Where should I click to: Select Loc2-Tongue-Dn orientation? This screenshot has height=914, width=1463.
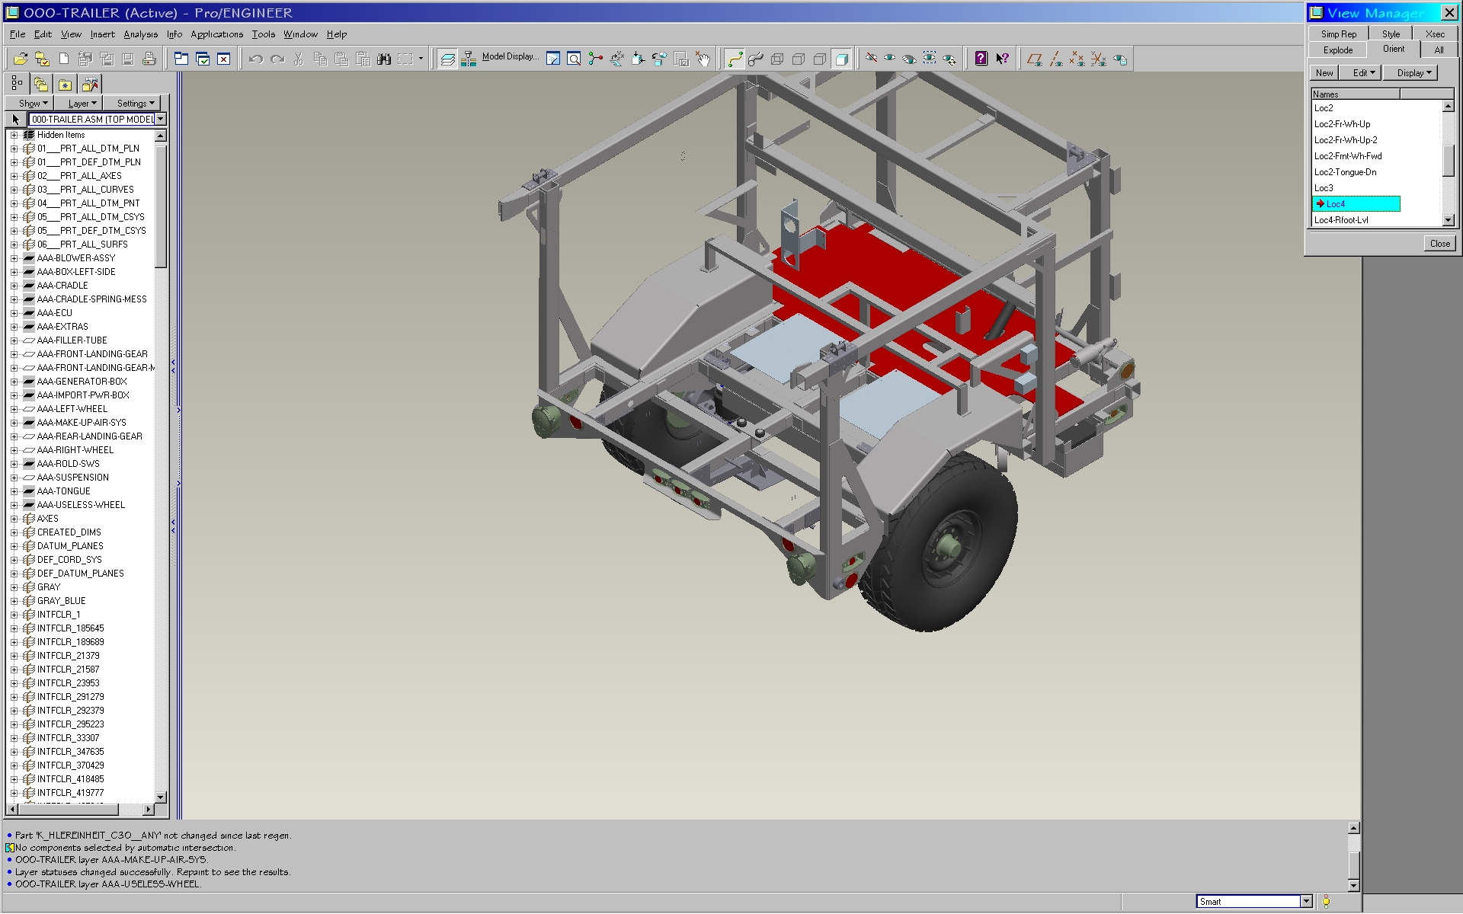(x=1345, y=172)
